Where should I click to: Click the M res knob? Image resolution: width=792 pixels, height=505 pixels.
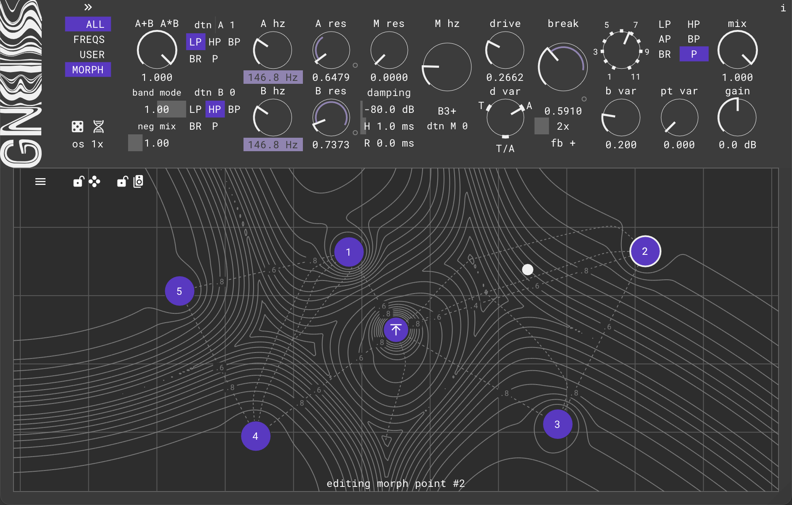coord(389,50)
